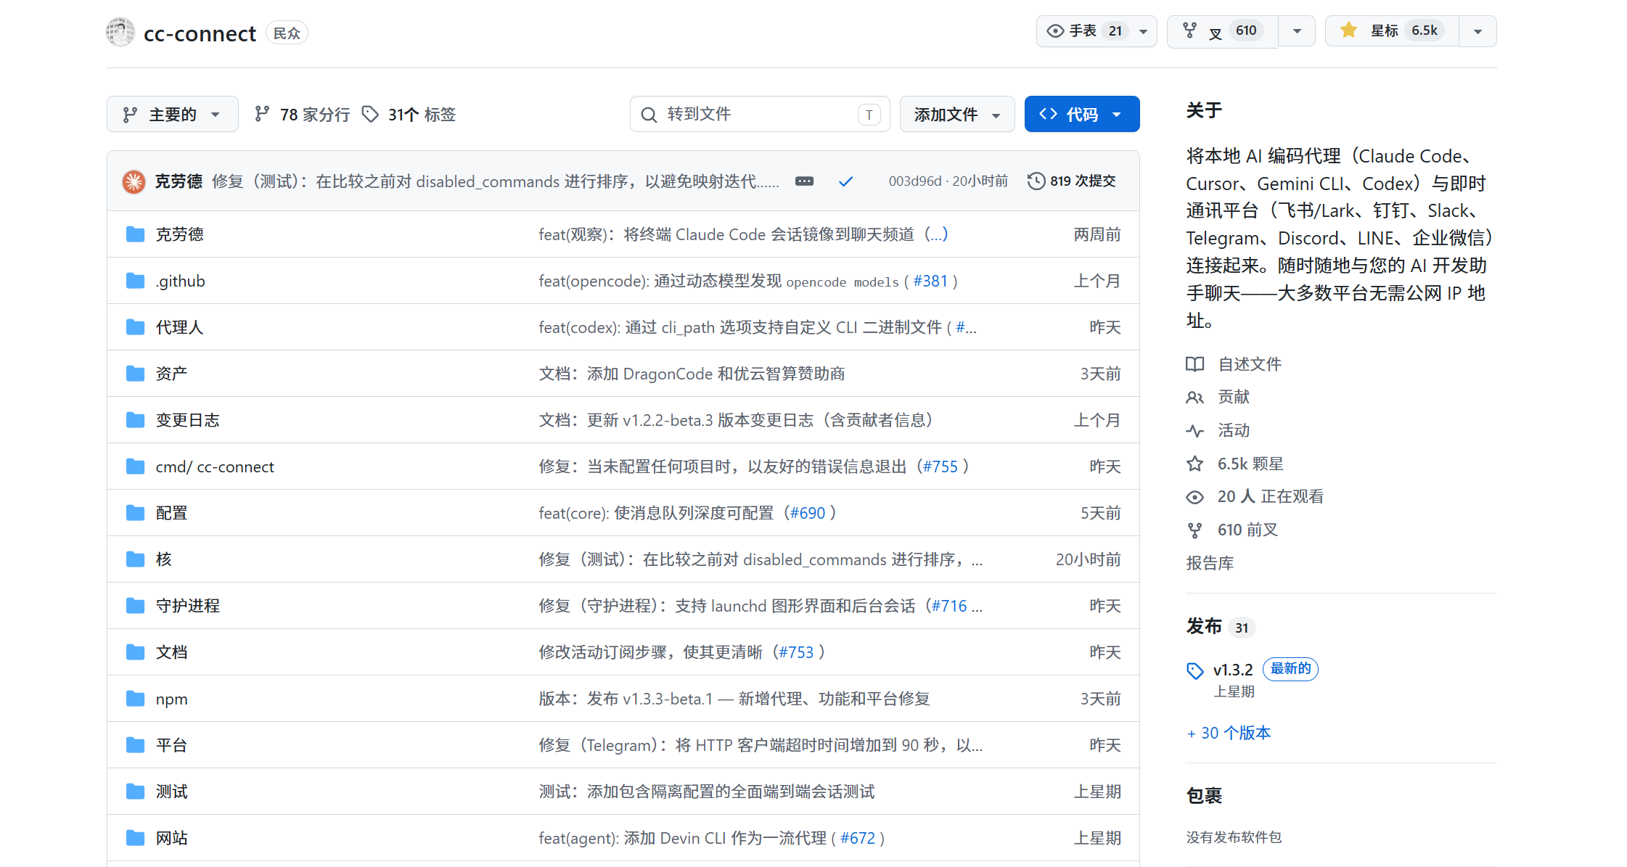Open the #755 pull request link
Image resolution: width=1627 pixels, height=867 pixels.
pyautogui.click(x=940, y=467)
